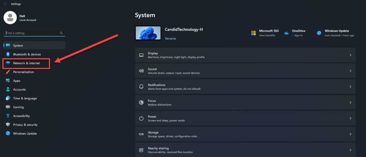The image size is (366, 157).
Task: Click the search magnifier icon
Action: click(x=61, y=33)
